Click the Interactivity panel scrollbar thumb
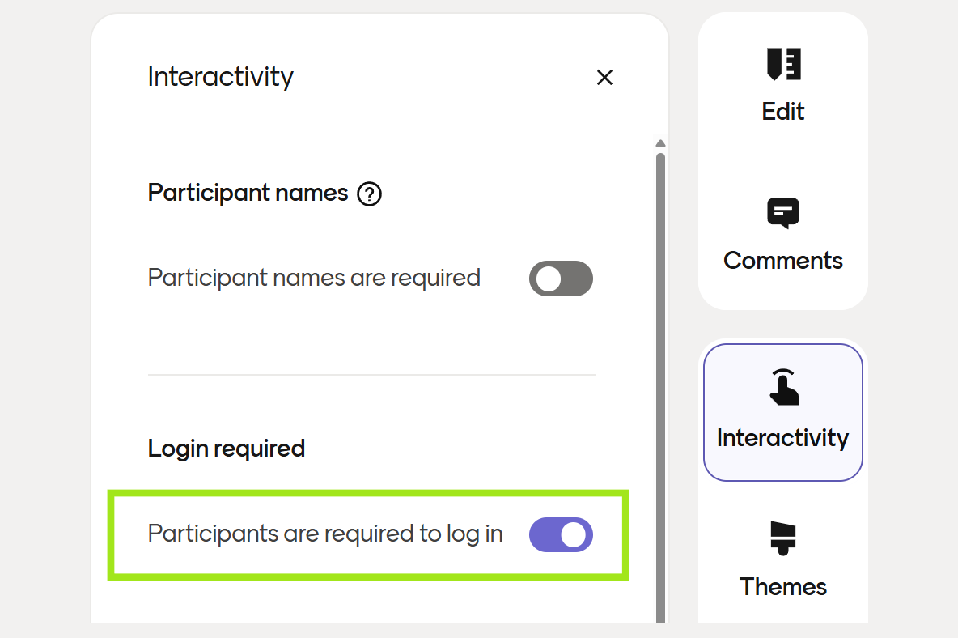This screenshot has height=638, width=958. coord(660,364)
